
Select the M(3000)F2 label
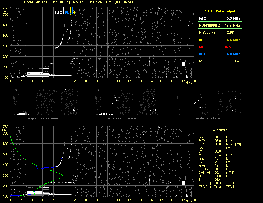pos(207,33)
